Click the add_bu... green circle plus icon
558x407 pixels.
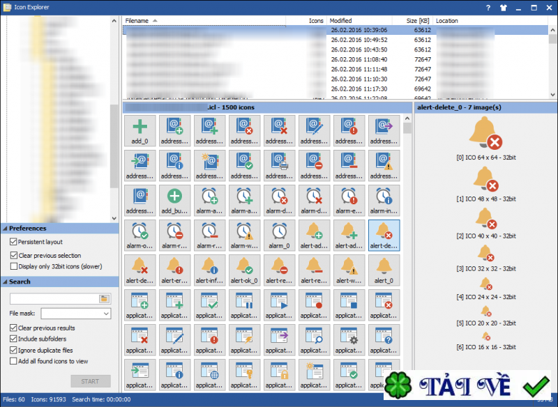click(x=175, y=200)
